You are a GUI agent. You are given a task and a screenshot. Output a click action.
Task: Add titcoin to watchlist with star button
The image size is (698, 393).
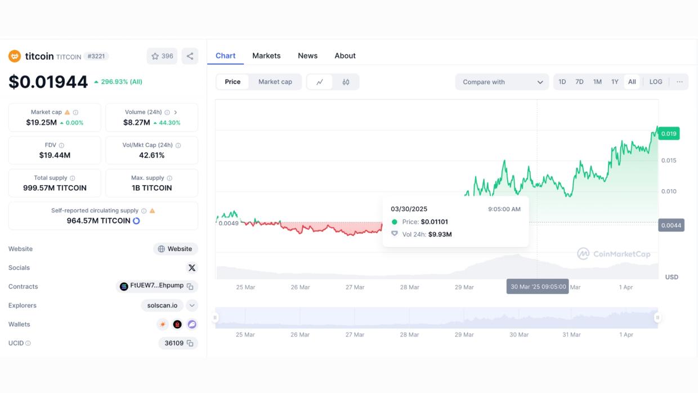(x=162, y=56)
